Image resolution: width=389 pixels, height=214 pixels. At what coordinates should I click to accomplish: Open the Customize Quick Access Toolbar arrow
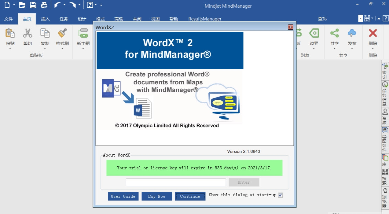coord(101,5)
